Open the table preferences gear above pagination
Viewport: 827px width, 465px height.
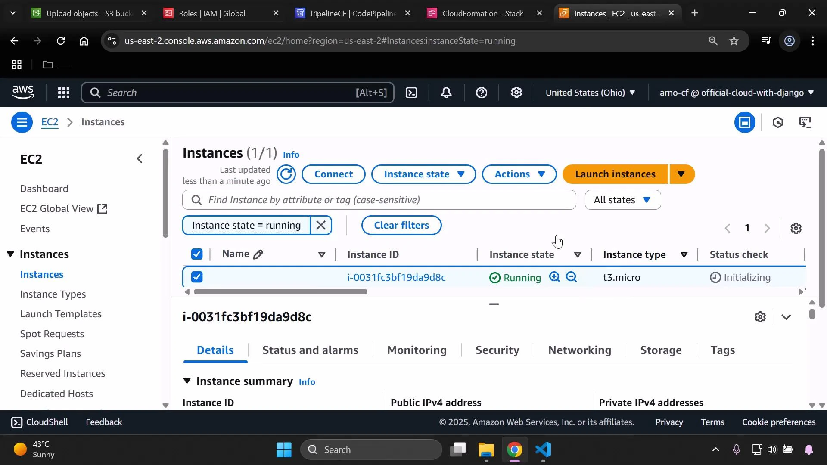coord(796,228)
